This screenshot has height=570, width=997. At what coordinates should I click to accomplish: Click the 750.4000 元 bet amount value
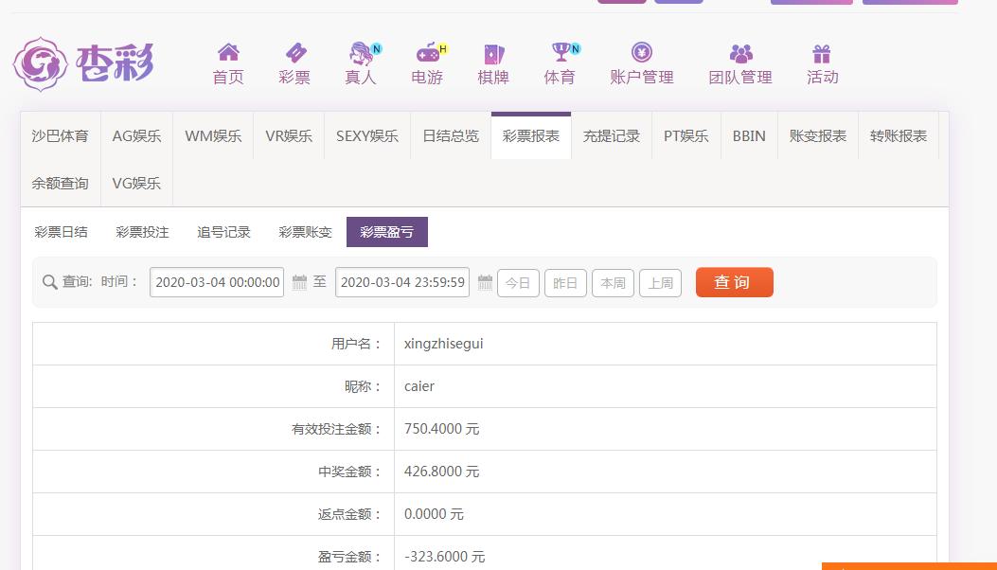click(442, 429)
